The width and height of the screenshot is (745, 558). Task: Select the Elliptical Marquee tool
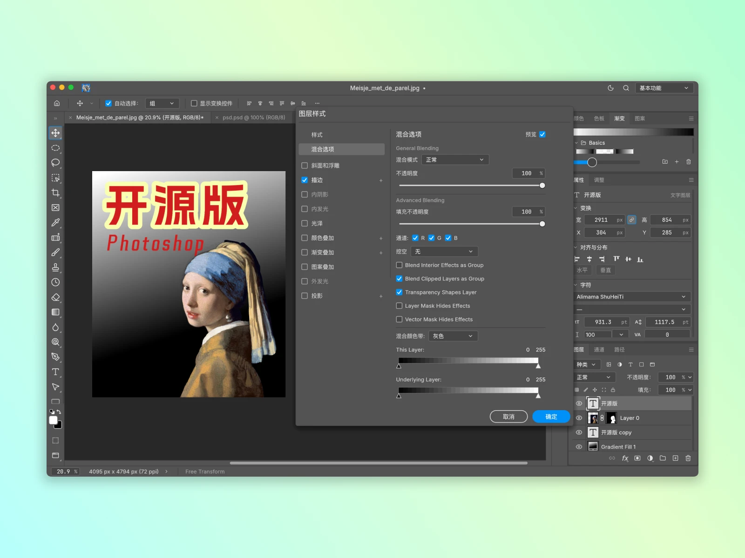(55, 148)
